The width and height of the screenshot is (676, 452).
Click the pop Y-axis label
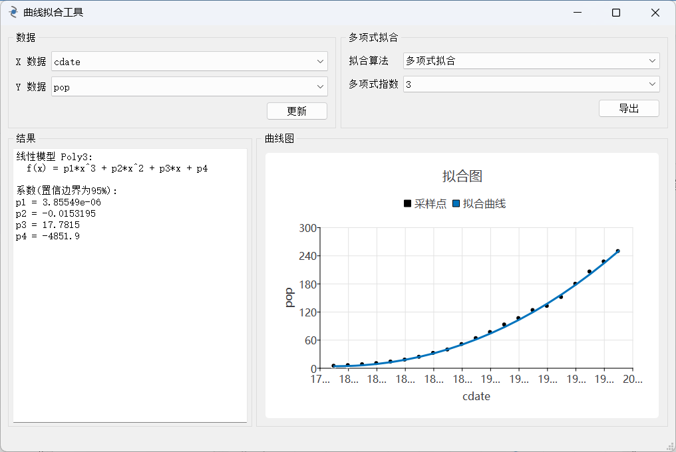pos(289,297)
